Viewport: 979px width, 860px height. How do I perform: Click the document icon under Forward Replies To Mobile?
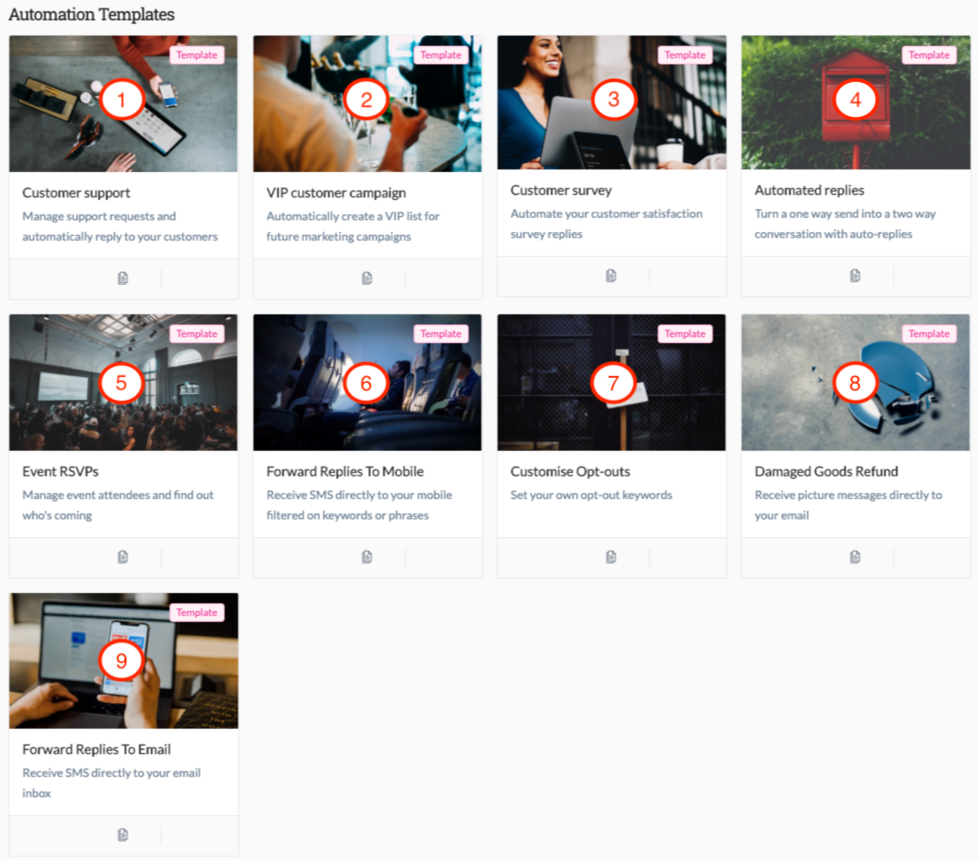[x=367, y=557]
